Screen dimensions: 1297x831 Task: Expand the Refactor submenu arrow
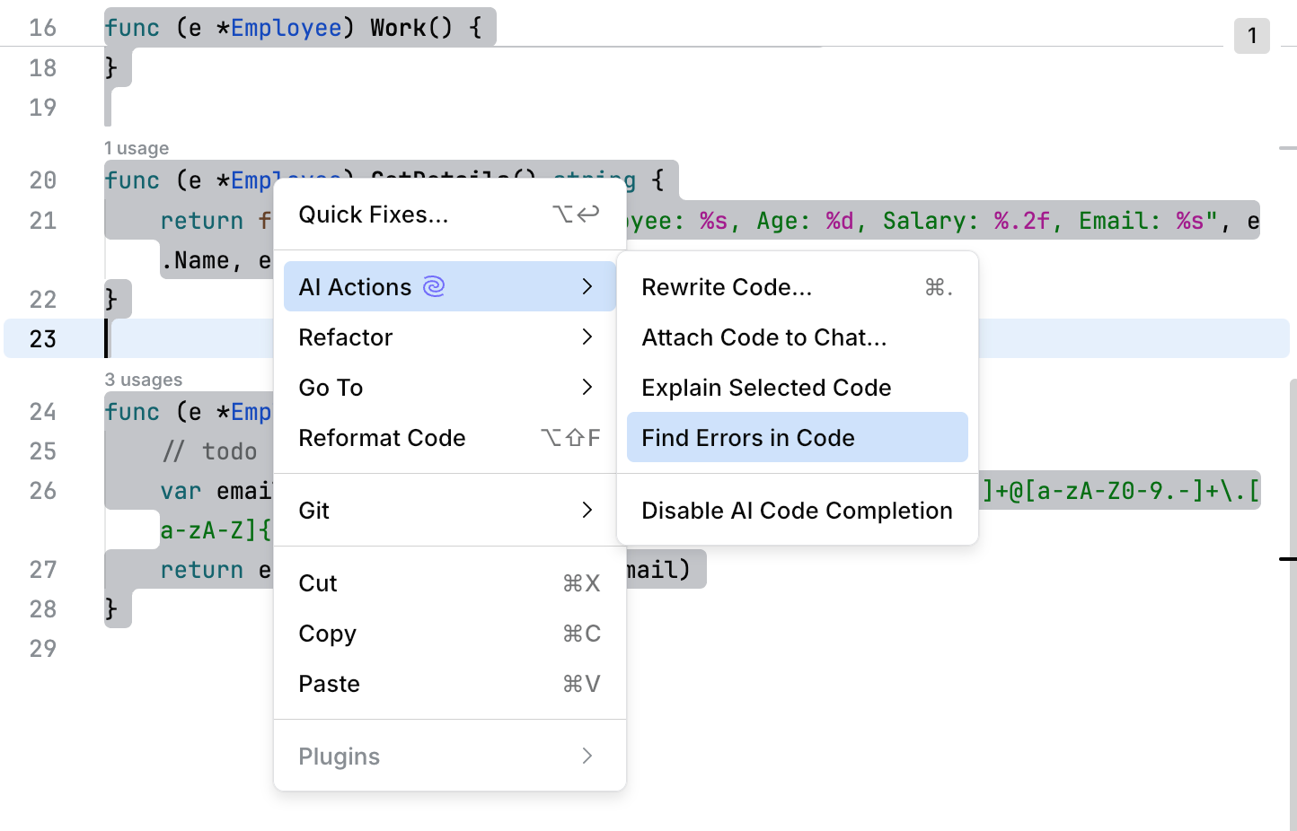click(587, 337)
